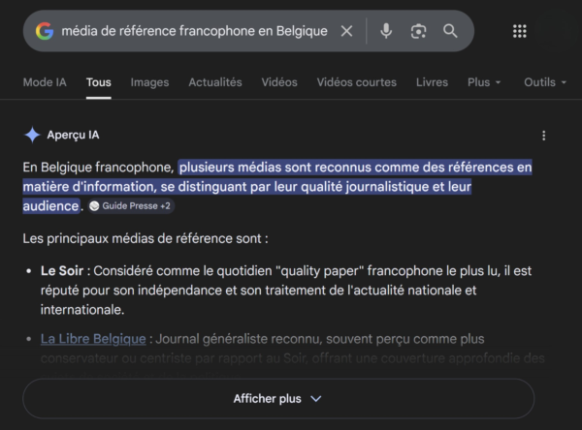Select the Vidéos courtes tab
This screenshot has height=430, width=582.
pos(357,82)
